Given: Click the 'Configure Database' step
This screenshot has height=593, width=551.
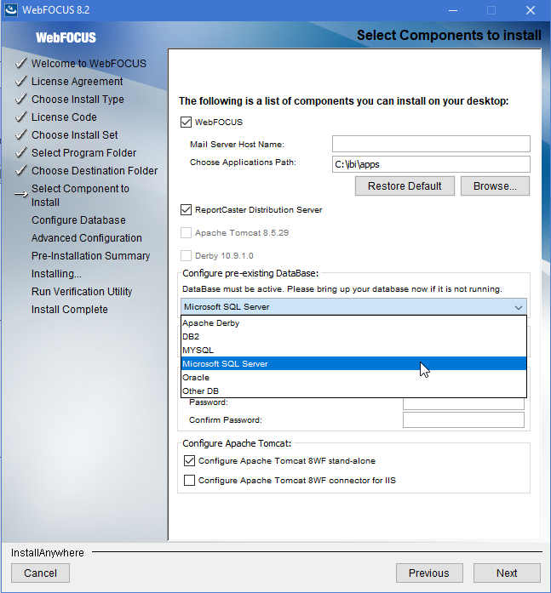Looking at the screenshot, I should 78,220.
